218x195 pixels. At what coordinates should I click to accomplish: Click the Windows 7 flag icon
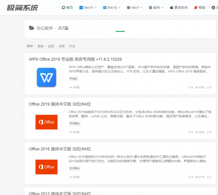tap(128, 8)
